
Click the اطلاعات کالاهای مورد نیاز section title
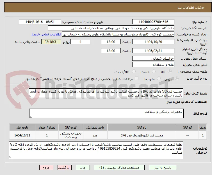187,102
